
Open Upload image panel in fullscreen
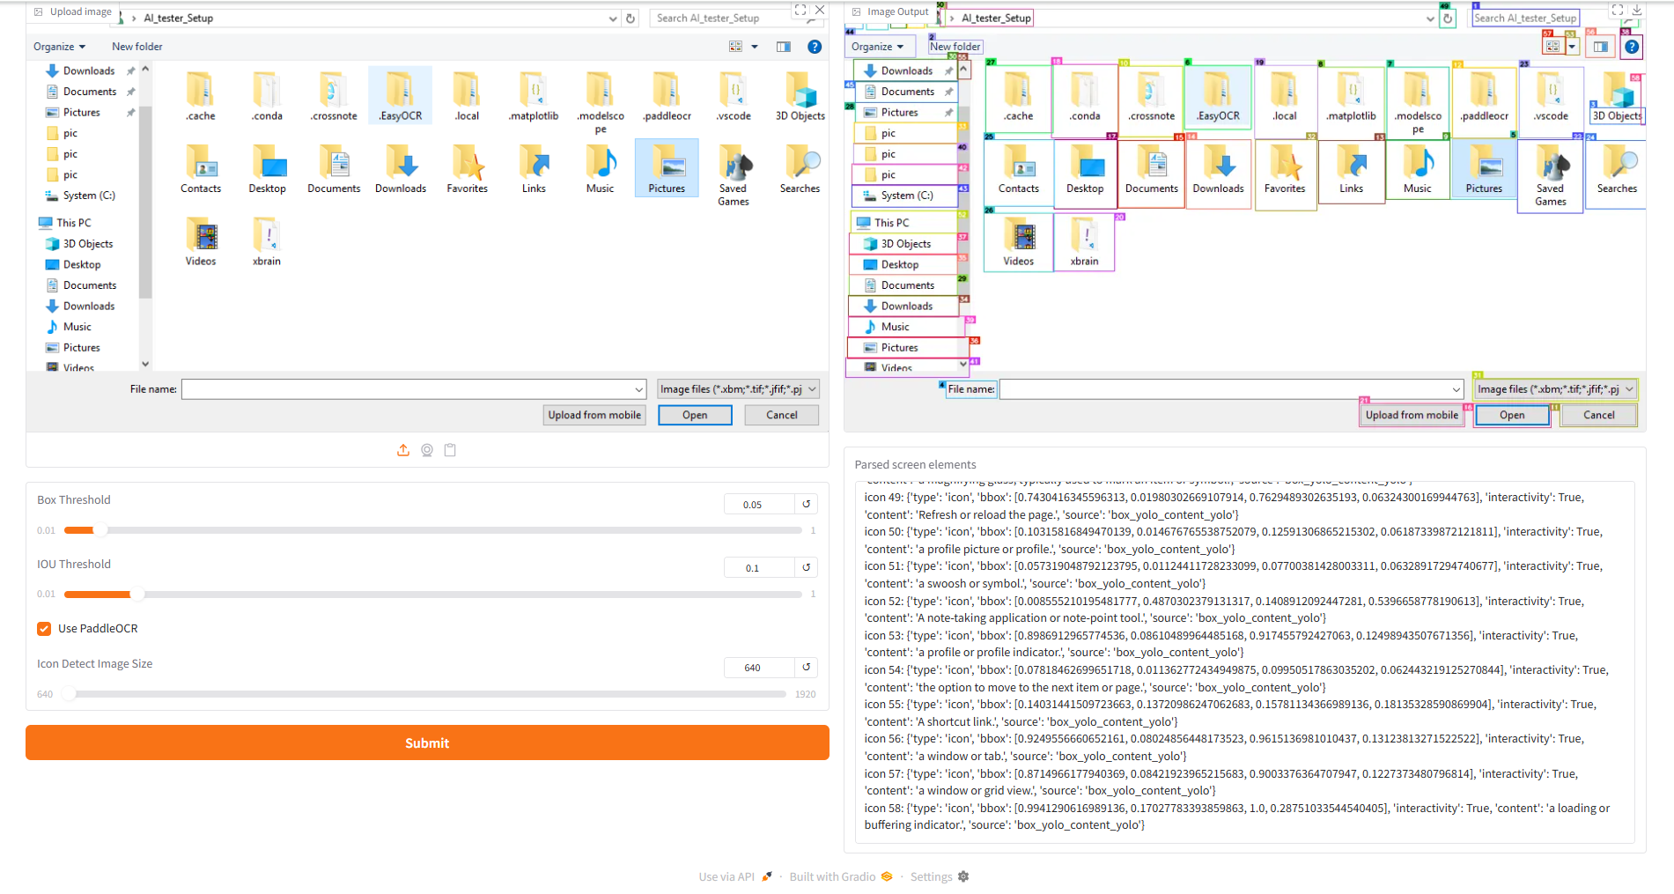[800, 10]
